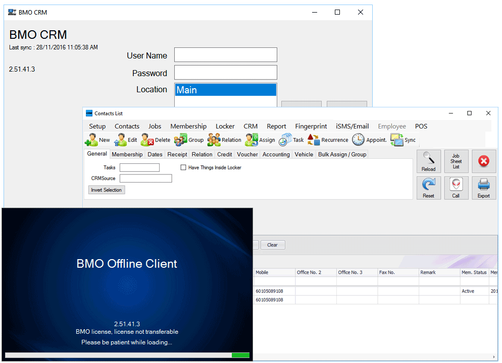Click the splash screen loading progress bar
Image resolution: width=502 pixels, height=363 pixels.
tap(127, 355)
